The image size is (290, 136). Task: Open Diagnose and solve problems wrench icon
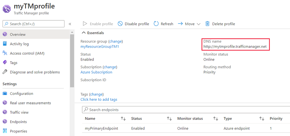pyautogui.click(x=5, y=72)
